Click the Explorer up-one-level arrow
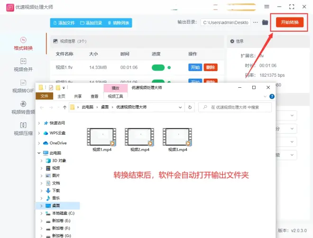313x238 pixels. 64,108
